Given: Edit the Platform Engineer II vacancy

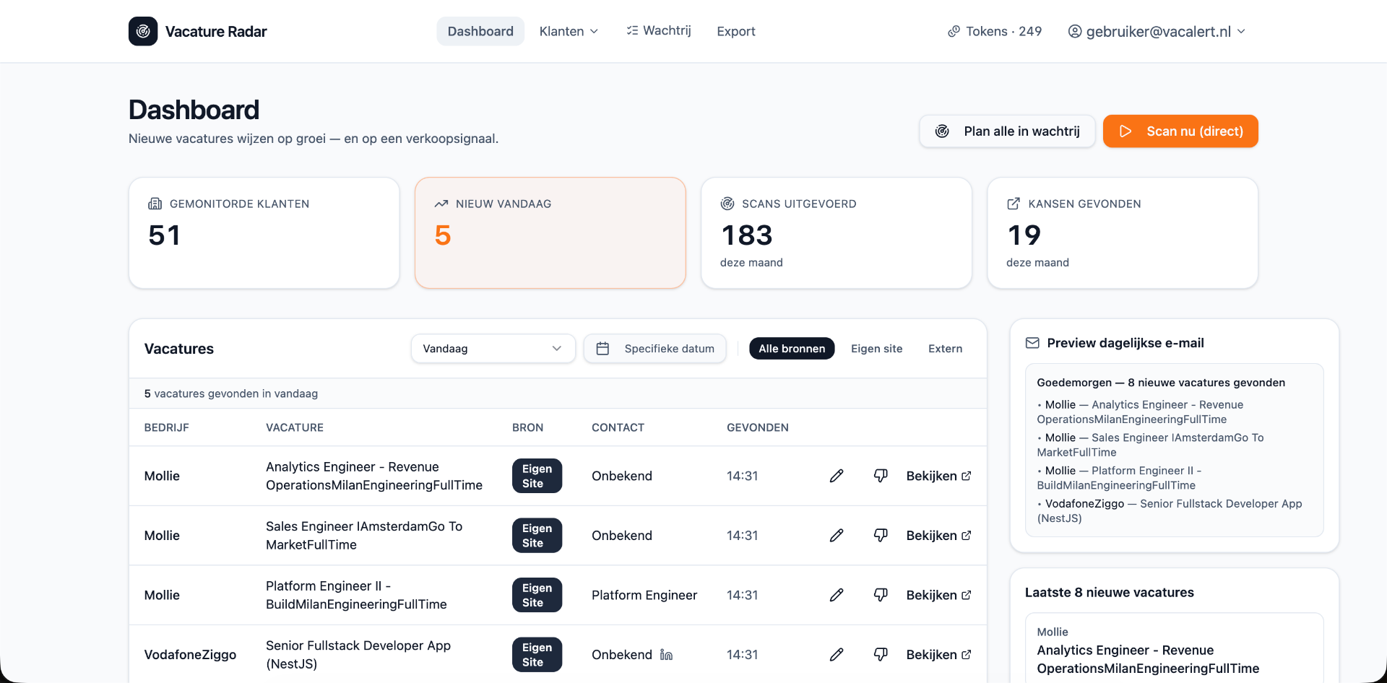Looking at the screenshot, I should pos(837,595).
